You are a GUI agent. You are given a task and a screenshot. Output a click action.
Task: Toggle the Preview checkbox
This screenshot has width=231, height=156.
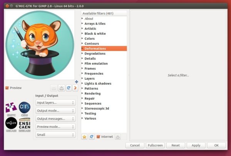pos(7,88)
